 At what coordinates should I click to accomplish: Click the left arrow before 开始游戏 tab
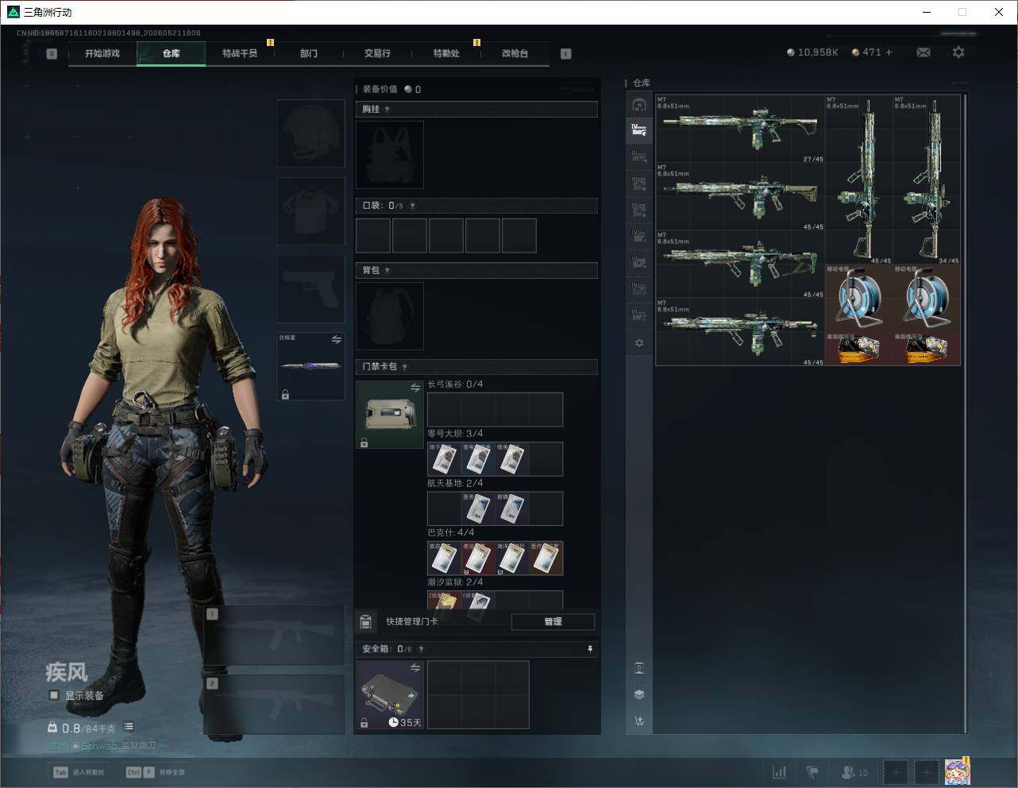52,54
